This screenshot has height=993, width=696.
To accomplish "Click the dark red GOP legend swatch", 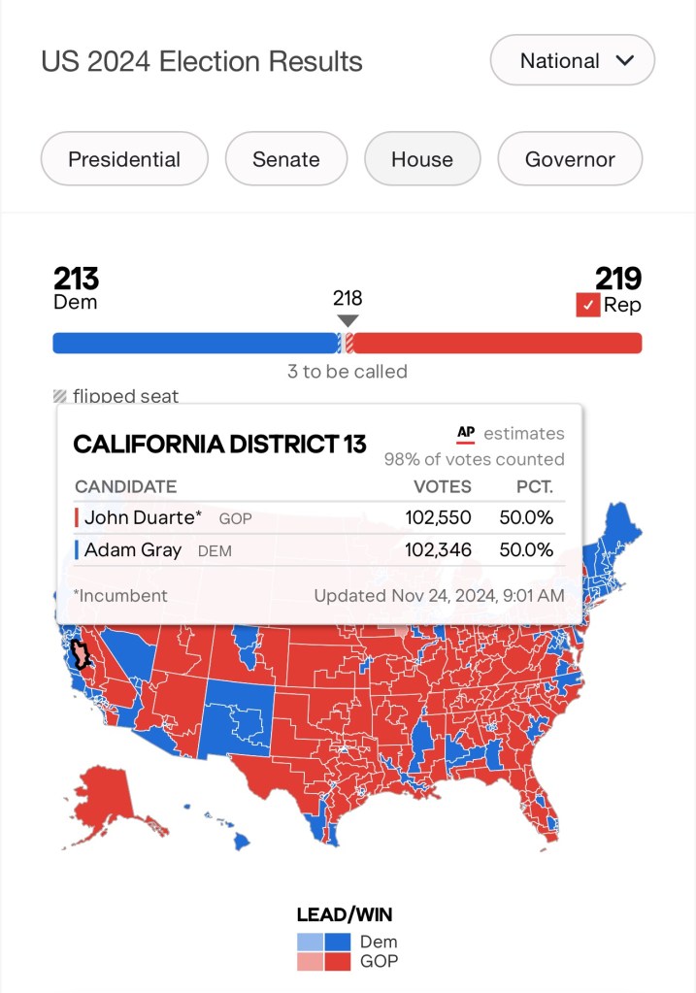I will pos(338,961).
